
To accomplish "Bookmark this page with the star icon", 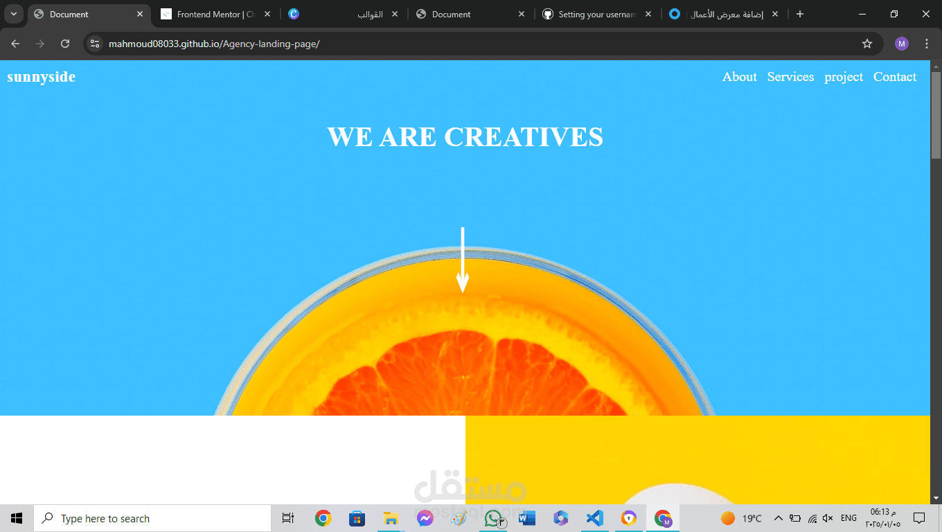I will click(x=867, y=44).
